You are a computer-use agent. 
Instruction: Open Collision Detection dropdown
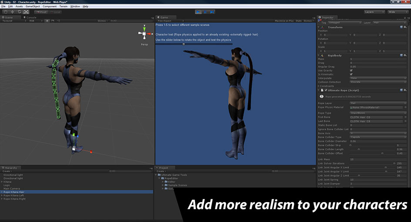(x=378, y=82)
